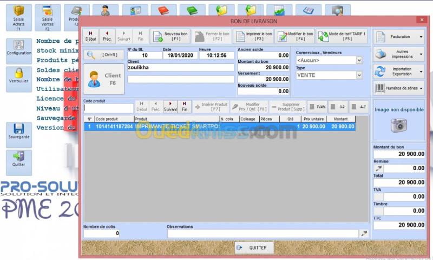This screenshot has width=433, height=260.
Task: Click into the Observations field
Action: coord(263,233)
